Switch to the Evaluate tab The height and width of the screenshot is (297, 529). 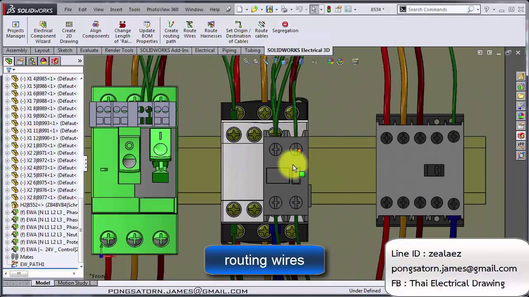(89, 50)
